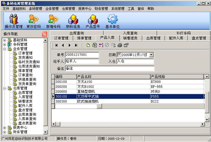Click the printer icon in record toolbar
The image size is (211, 142).
click(x=120, y=45)
